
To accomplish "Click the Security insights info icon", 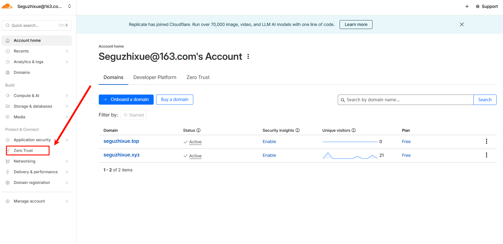I will click(x=298, y=130).
